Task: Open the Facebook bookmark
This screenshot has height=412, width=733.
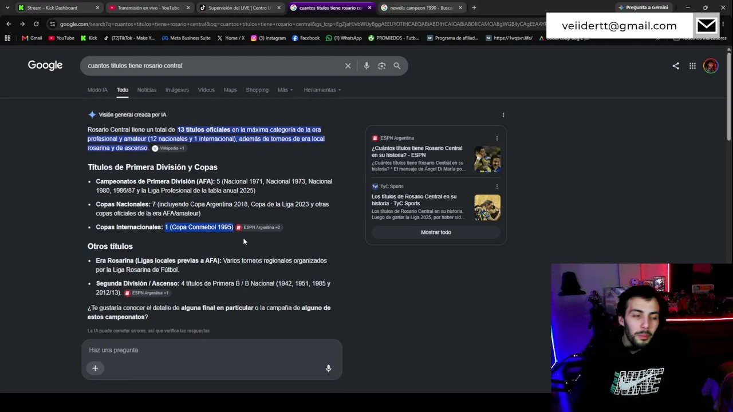Action: (306, 38)
